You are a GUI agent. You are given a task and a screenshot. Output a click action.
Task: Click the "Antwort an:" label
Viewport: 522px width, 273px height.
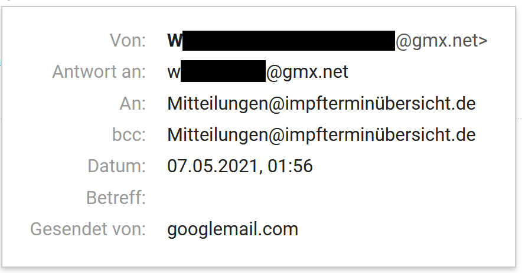click(x=99, y=72)
